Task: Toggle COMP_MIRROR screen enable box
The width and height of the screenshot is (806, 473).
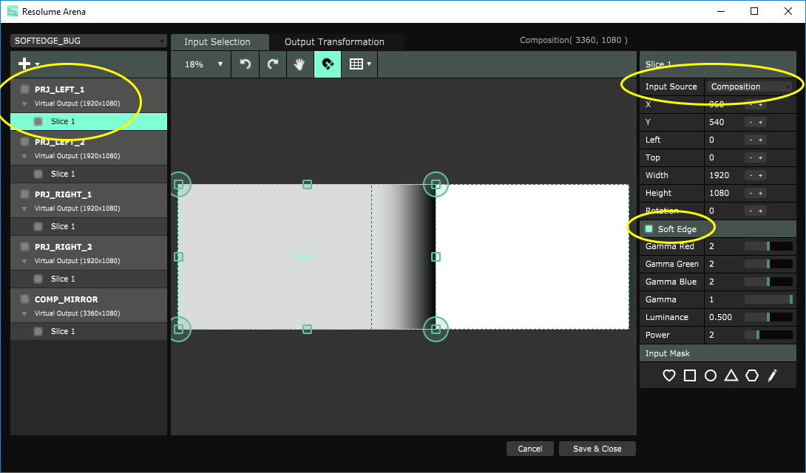Action: [24, 299]
